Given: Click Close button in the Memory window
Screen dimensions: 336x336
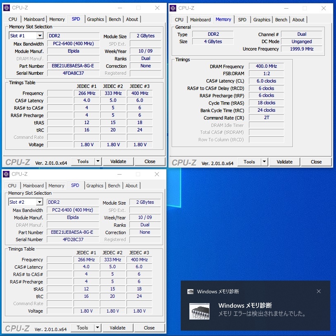Looking at the screenshot, I should pos(316,162).
